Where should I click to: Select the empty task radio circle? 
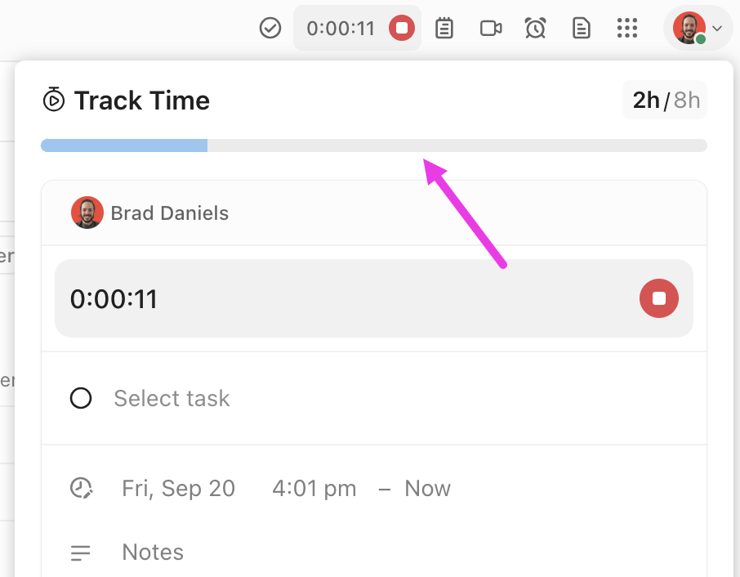(x=81, y=398)
